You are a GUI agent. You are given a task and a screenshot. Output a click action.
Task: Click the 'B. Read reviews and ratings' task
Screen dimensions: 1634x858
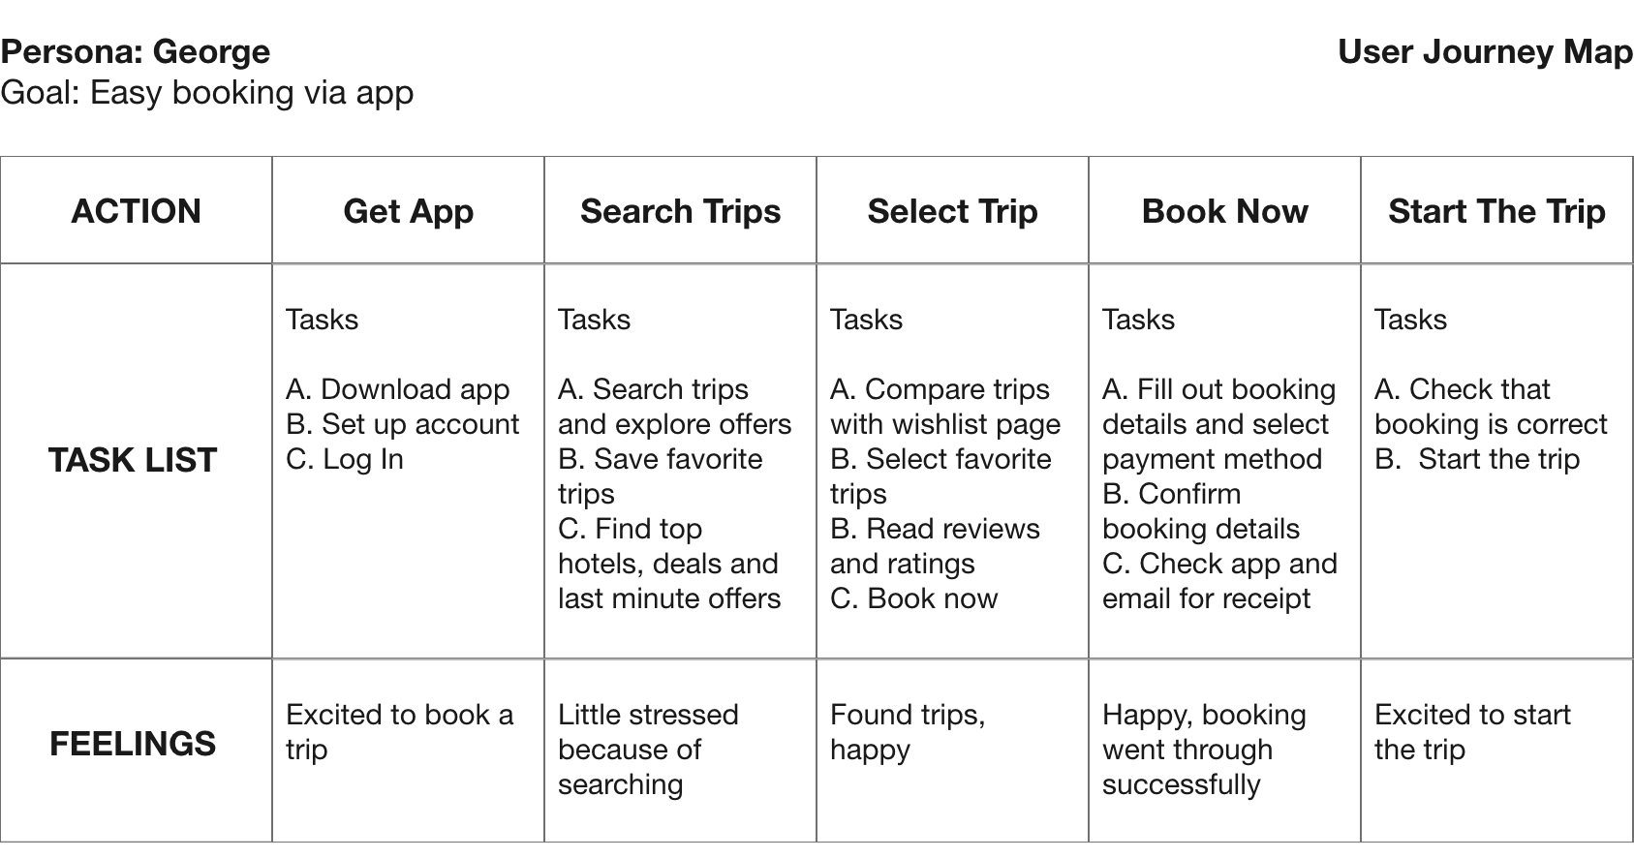point(935,546)
